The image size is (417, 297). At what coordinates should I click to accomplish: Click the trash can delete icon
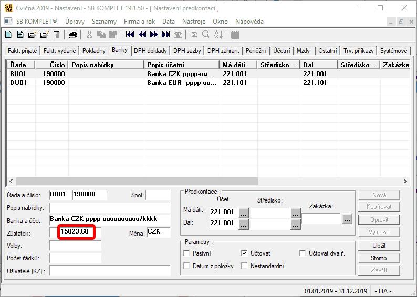[x=56, y=35]
